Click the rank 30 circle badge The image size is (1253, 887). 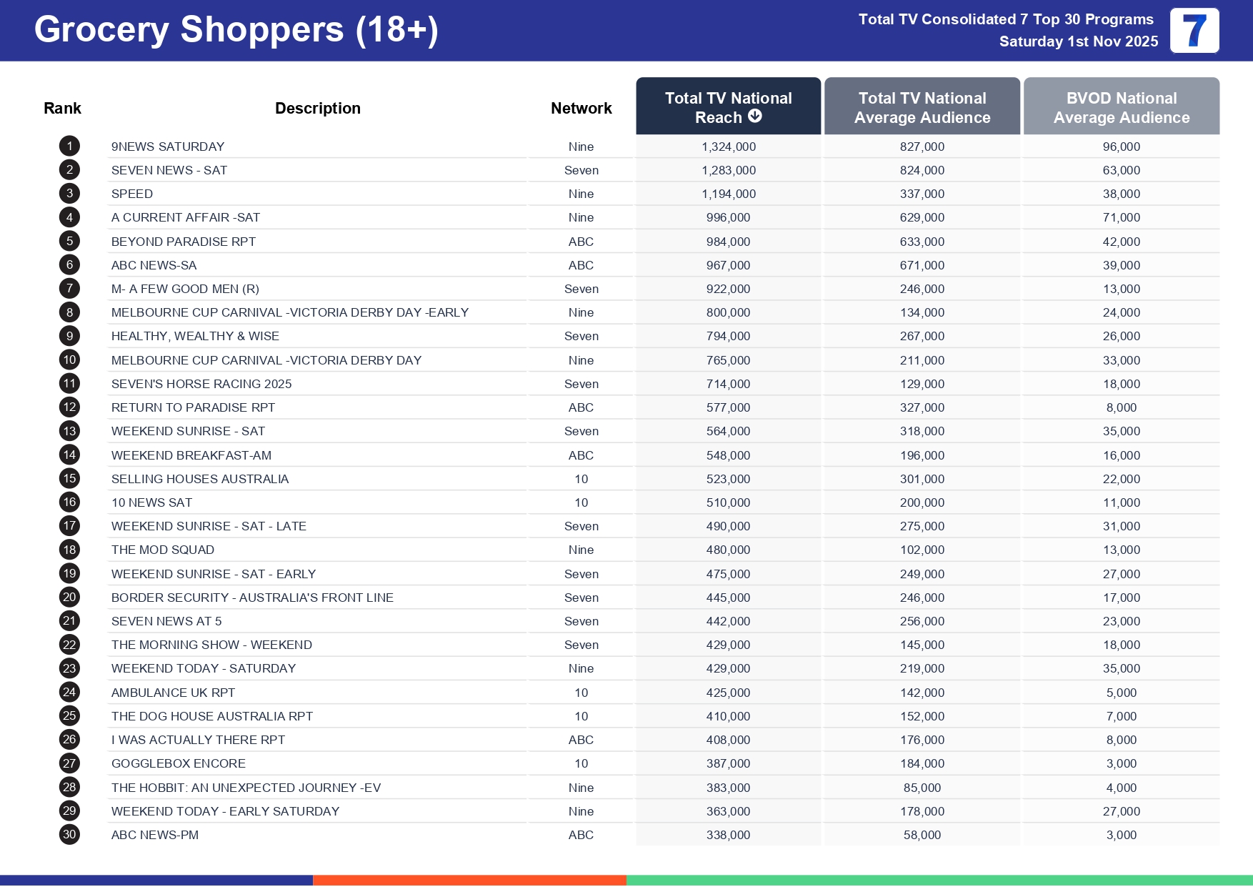(x=69, y=835)
